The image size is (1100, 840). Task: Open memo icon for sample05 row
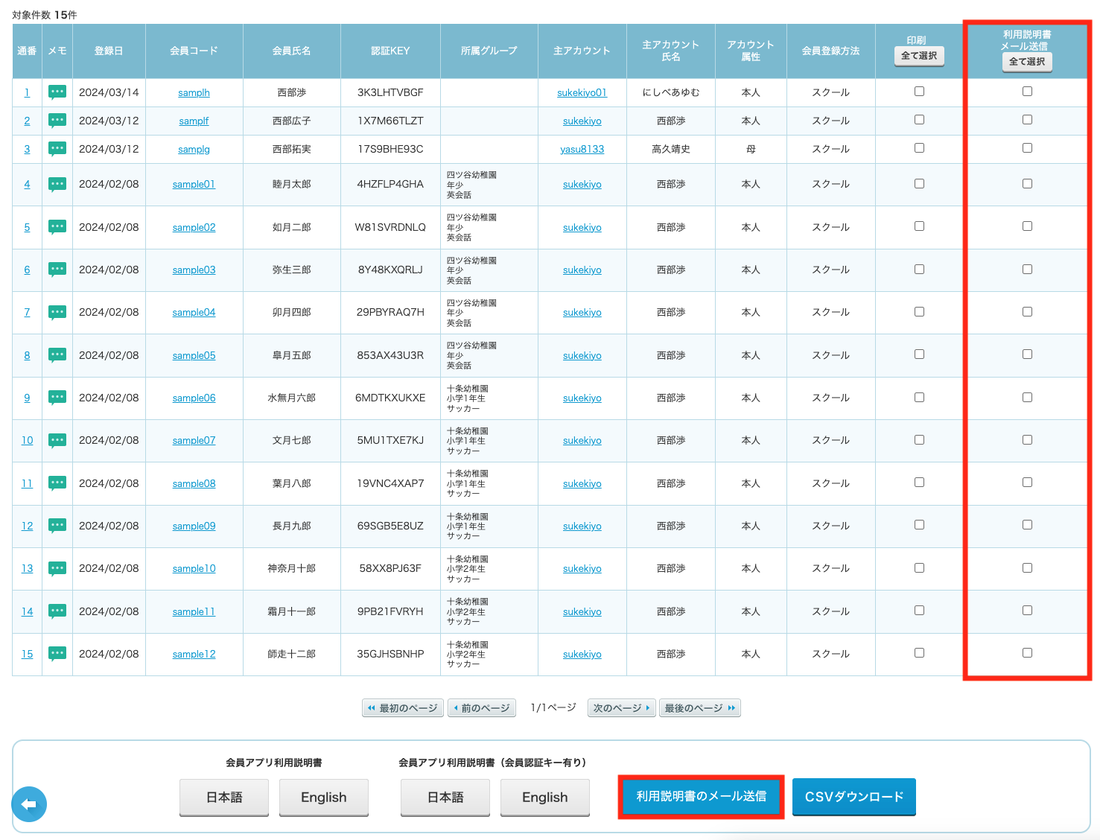57,355
